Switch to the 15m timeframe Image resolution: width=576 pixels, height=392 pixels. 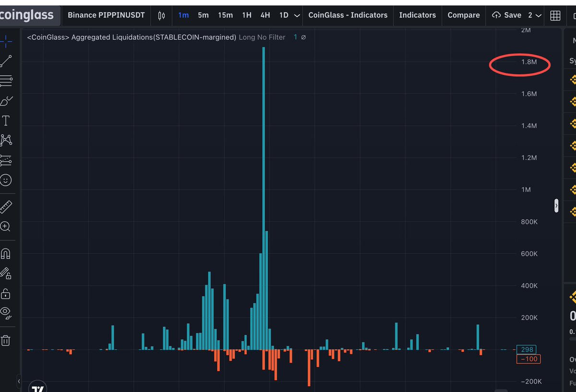pyautogui.click(x=225, y=15)
